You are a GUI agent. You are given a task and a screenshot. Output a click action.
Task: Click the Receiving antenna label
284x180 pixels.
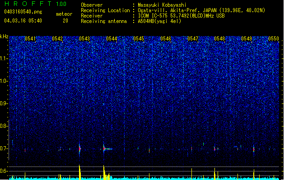click(x=104, y=21)
